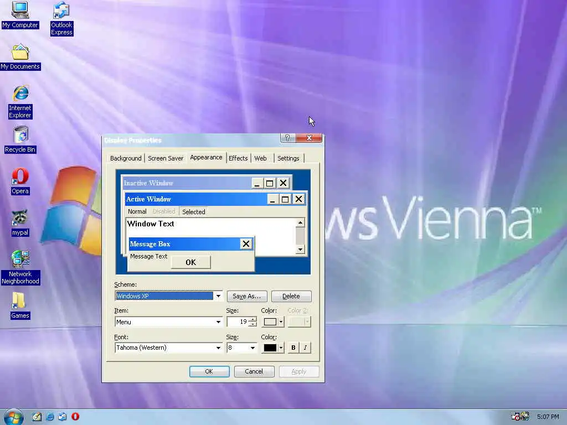Decrease the item Size spinner value
Viewport: 567px width, 425px height.
click(x=252, y=324)
